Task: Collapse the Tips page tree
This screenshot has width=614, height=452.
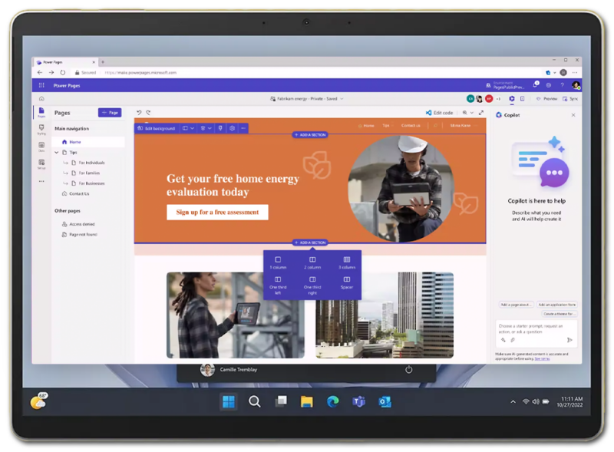Action: coord(57,152)
